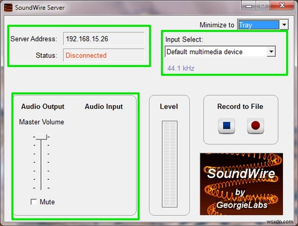Click the Disconnected status field
The height and width of the screenshot is (226, 298).
(104, 55)
